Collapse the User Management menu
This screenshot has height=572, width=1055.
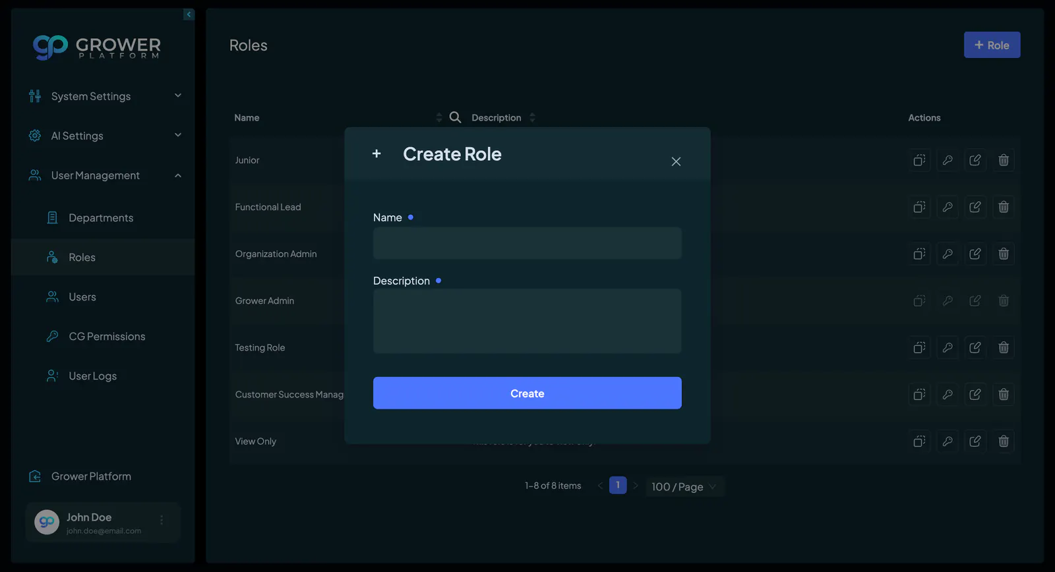click(105, 175)
